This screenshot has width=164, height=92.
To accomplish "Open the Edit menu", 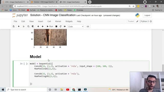I will point(23,21).
